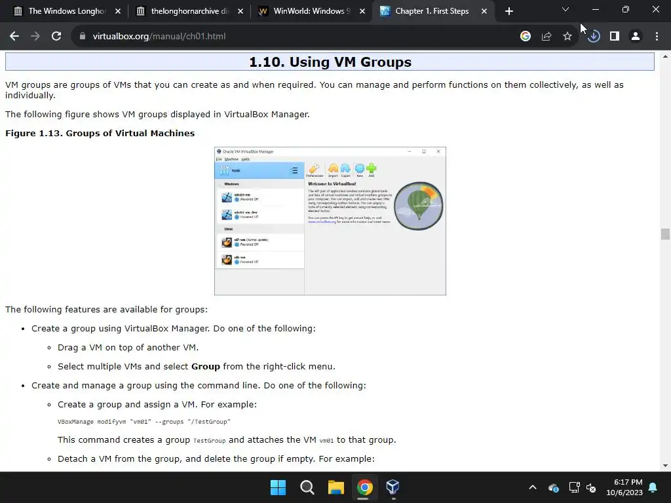This screenshot has width=671, height=503.
Task: Click the Google icon in the address bar
Action: 526,37
